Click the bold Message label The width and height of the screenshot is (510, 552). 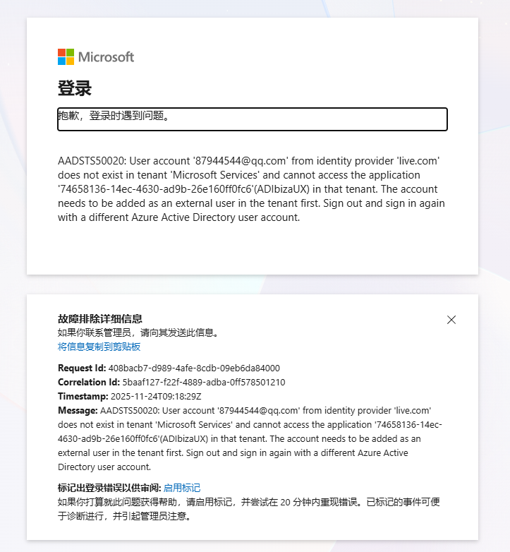78,411
